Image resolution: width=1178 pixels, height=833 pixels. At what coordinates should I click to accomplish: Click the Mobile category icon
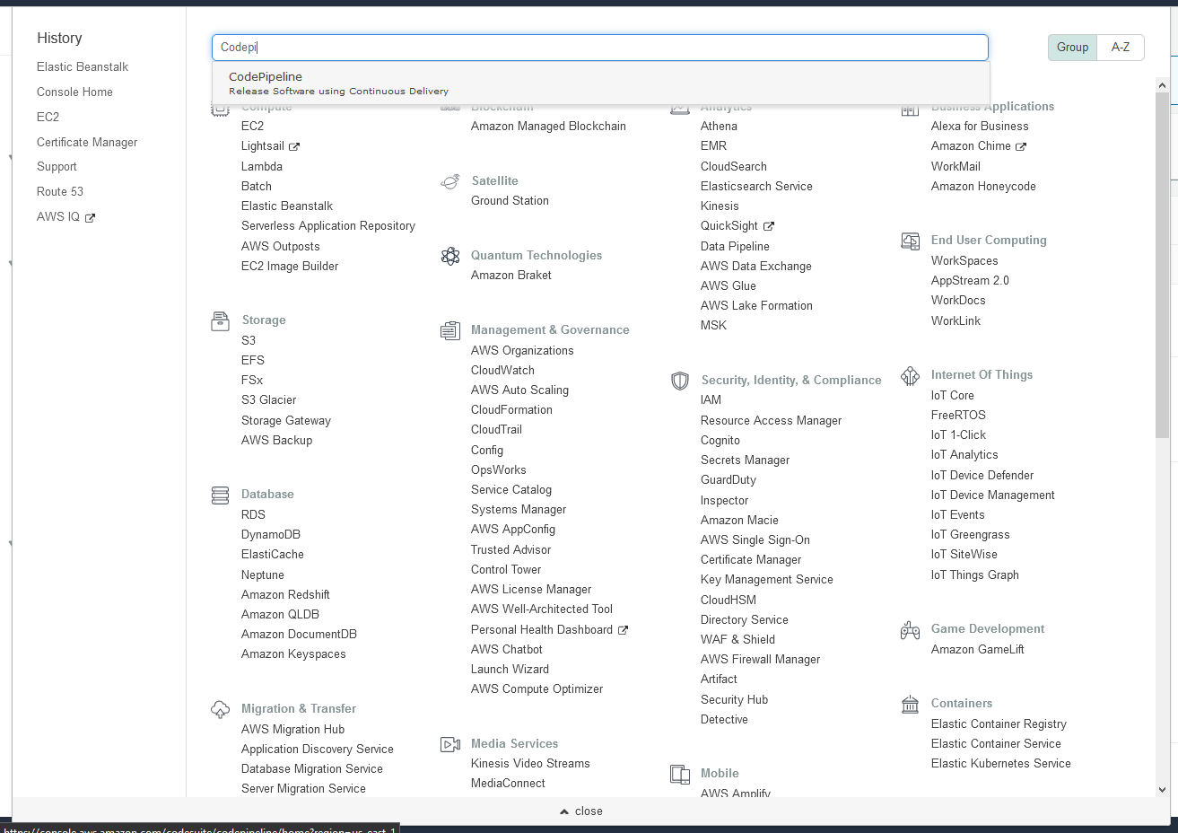tap(680, 774)
